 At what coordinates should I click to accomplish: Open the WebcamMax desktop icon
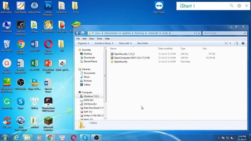point(35,7)
